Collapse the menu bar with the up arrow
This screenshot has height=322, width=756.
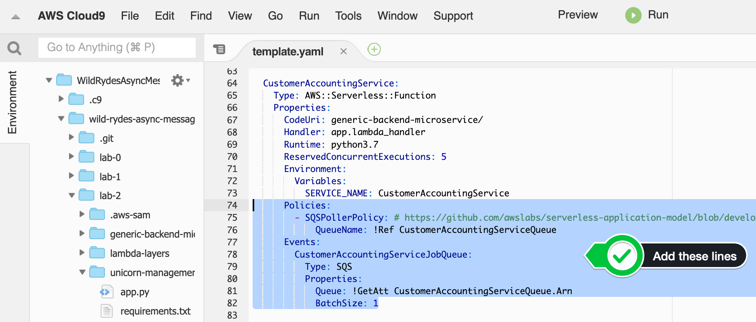16,16
